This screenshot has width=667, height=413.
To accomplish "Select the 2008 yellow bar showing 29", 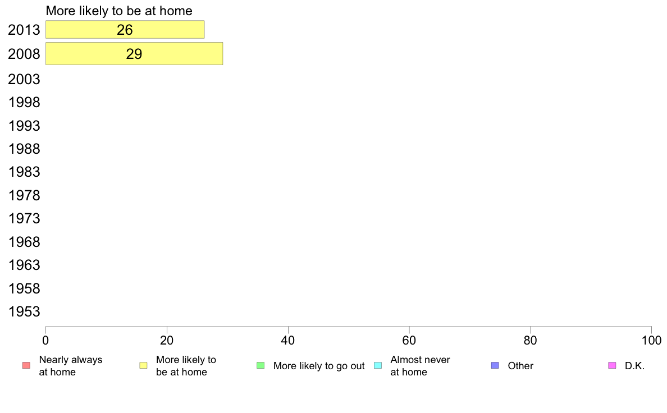I will (134, 54).
